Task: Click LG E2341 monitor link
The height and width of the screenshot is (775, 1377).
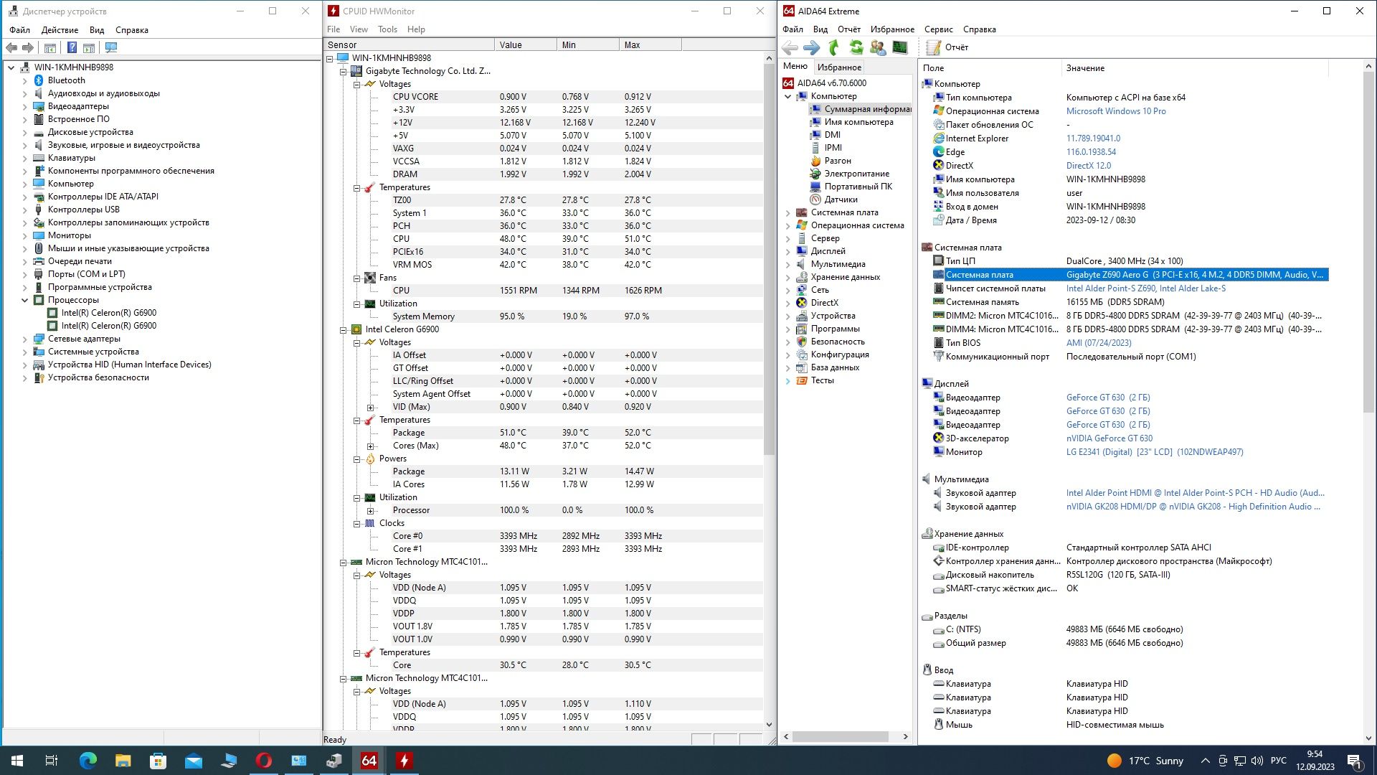Action: 1154,452
